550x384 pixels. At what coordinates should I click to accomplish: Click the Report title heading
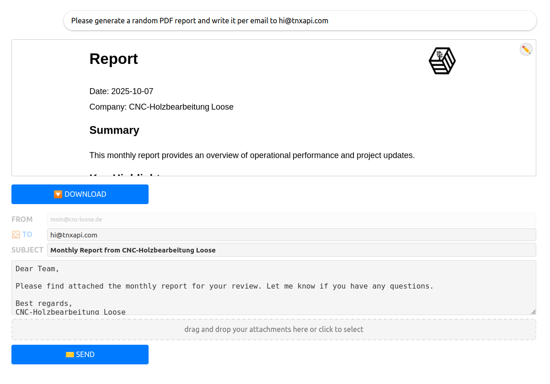tap(114, 59)
